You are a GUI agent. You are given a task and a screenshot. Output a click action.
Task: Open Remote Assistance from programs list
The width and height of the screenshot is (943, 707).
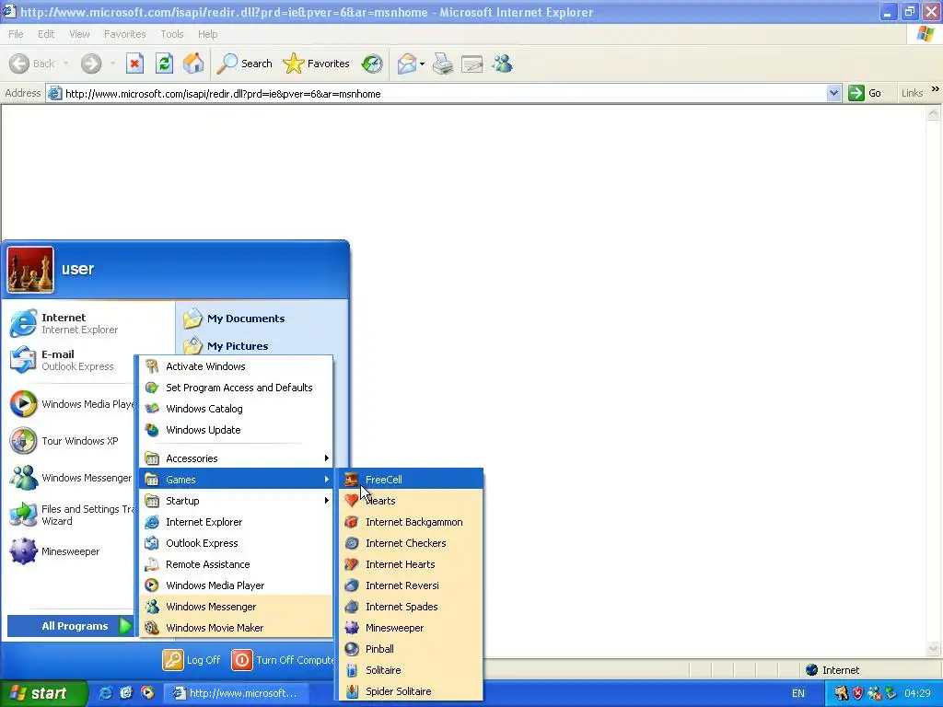pos(236,564)
